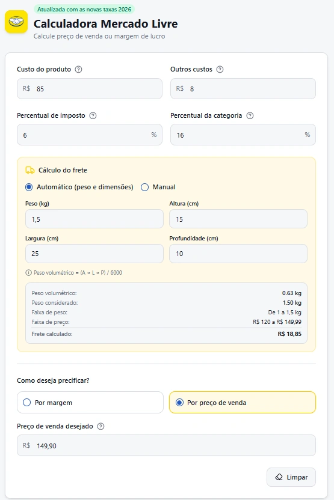The image size is (334, 500).
Task: Select Automático (peso e dimensões) radio
Action: tap(29, 187)
